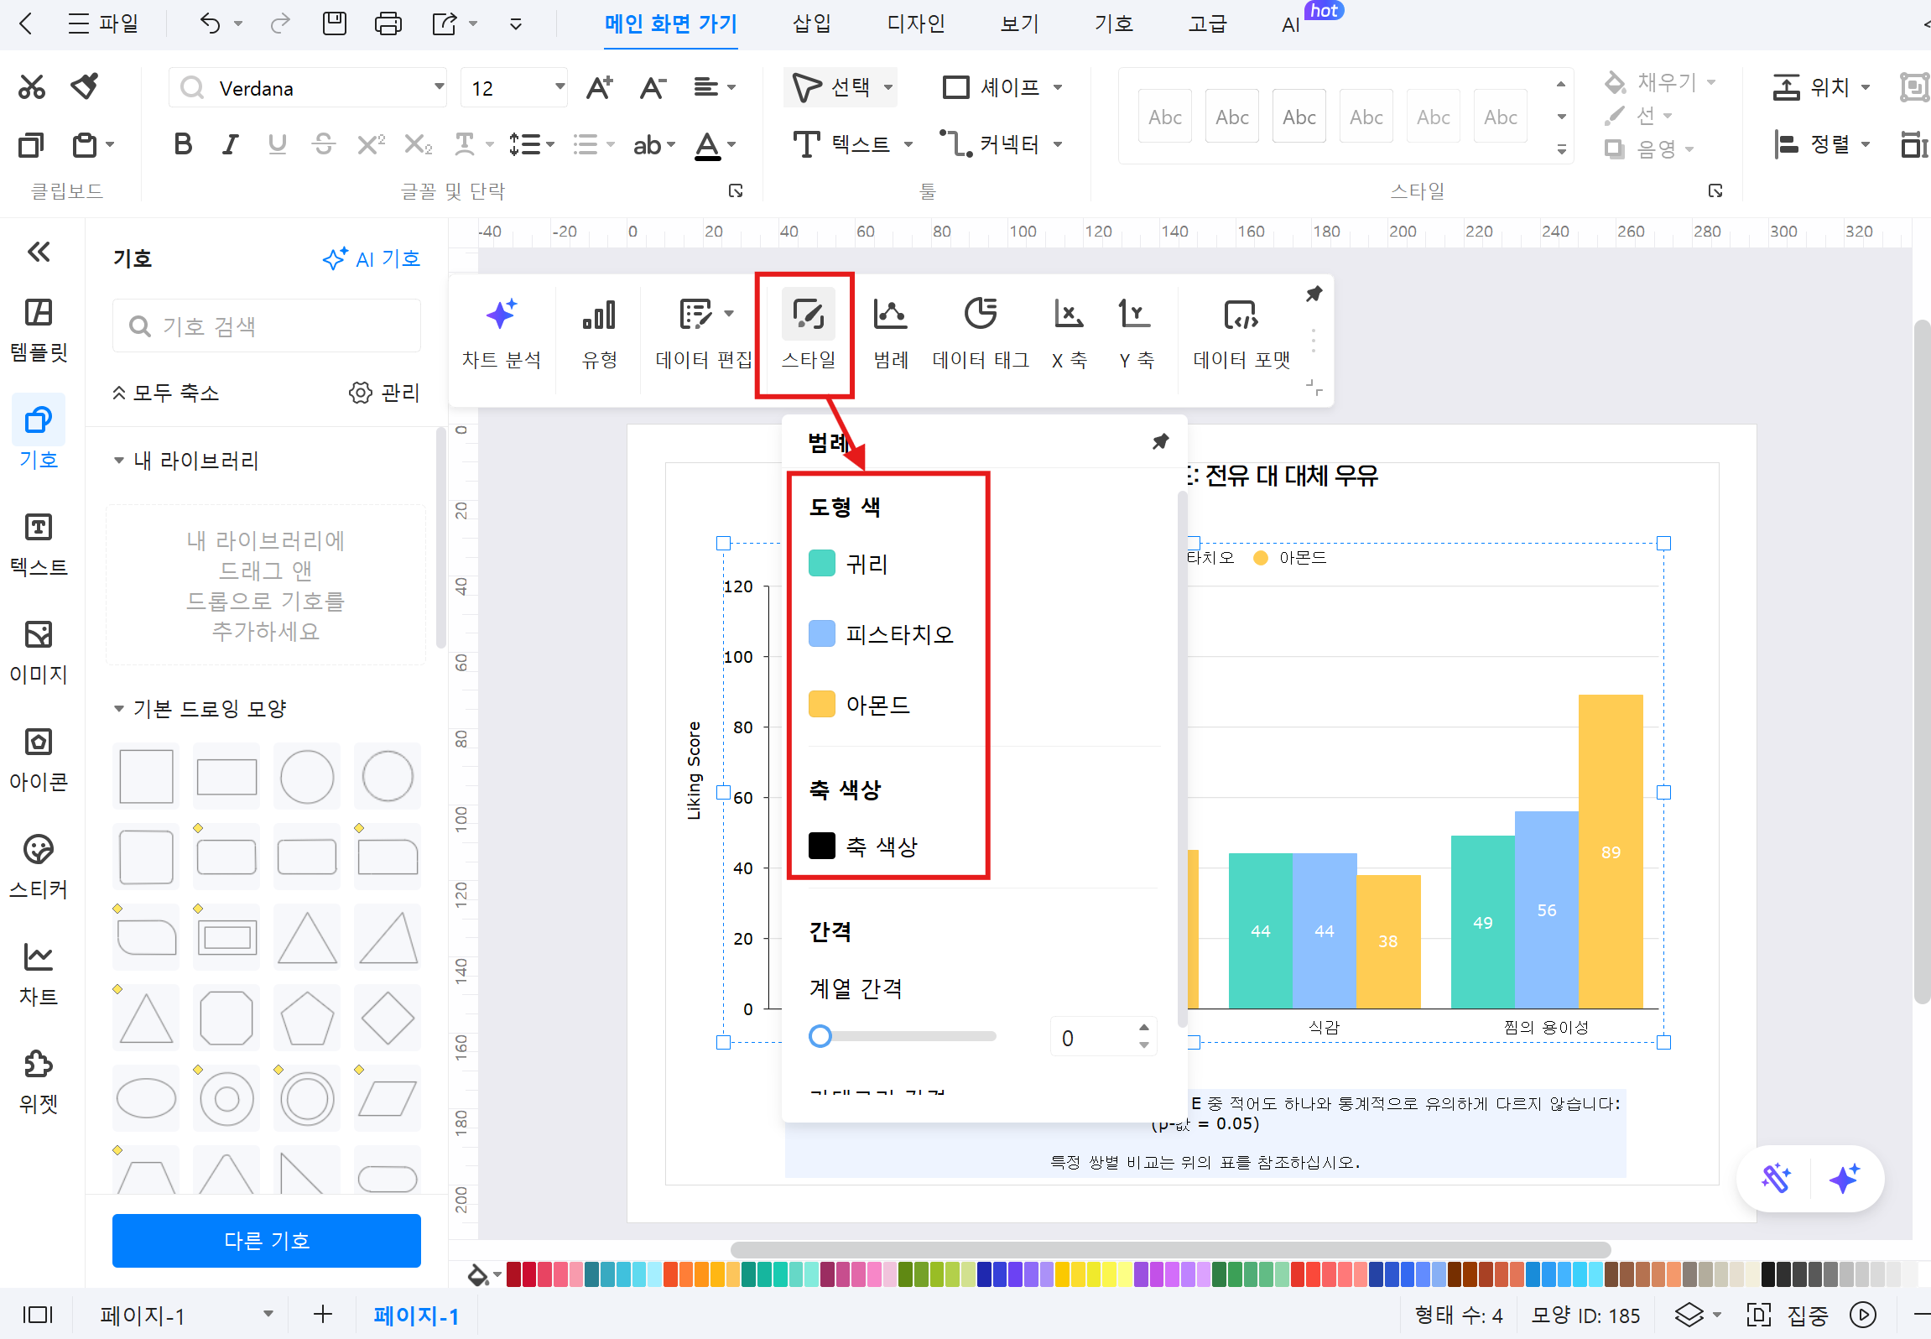Screen dimensions: 1931x1339
Task: Click the 귀리 teal color swatch
Action: point(822,564)
